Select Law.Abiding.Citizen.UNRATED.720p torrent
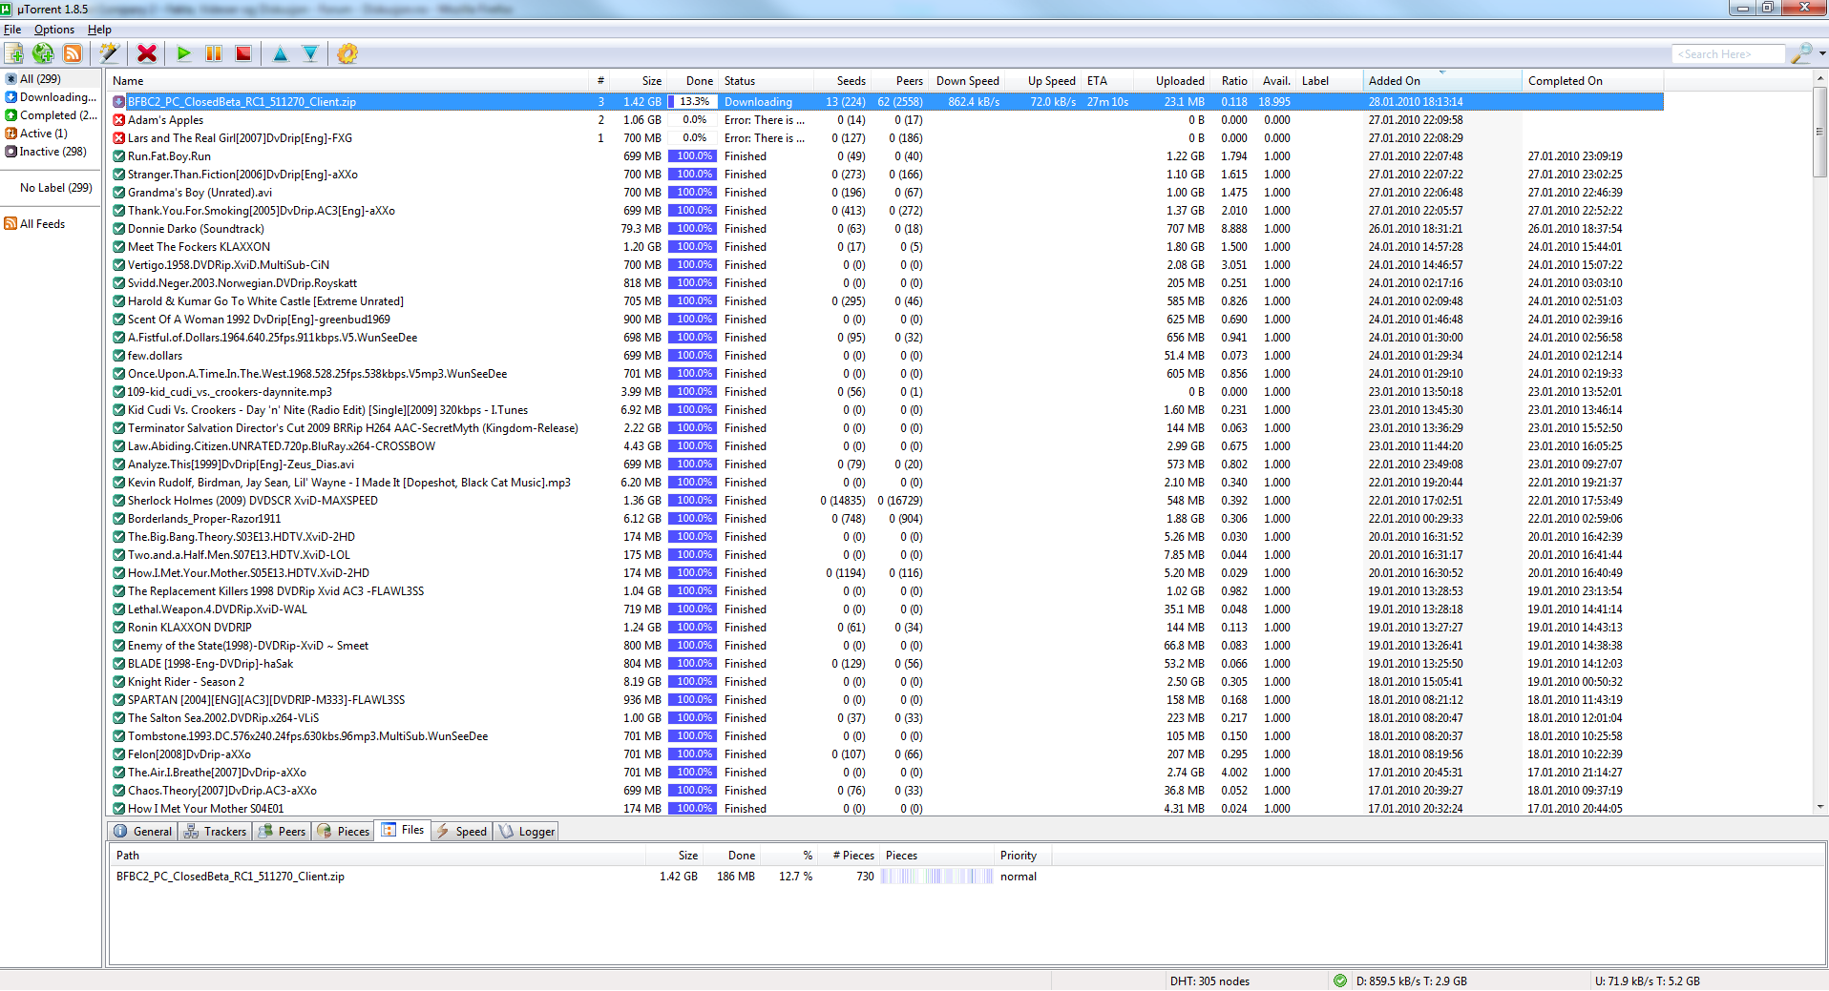 tap(886, 446)
